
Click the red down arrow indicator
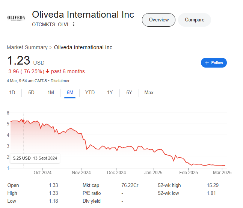point(47,71)
